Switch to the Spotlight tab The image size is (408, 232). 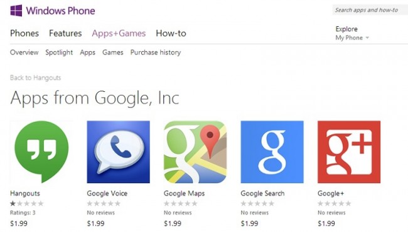pyautogui.click(x=59, y=53)
